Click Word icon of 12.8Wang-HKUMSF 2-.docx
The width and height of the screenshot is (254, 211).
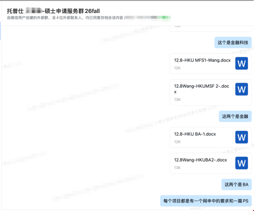(241, 89)
